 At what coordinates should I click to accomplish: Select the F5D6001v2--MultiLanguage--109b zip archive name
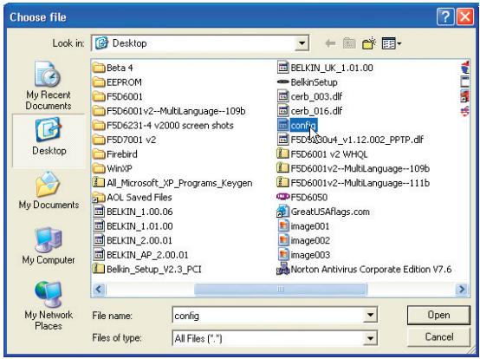(360, 168)
